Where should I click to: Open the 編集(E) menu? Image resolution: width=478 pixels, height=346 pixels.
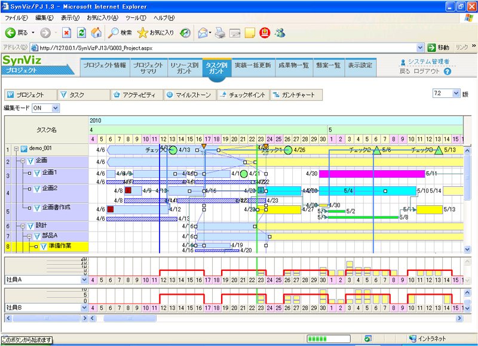click(x=44, y=18)
